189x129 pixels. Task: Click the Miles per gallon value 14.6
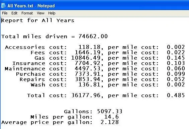pyautogui.click(x=111, y=117)
